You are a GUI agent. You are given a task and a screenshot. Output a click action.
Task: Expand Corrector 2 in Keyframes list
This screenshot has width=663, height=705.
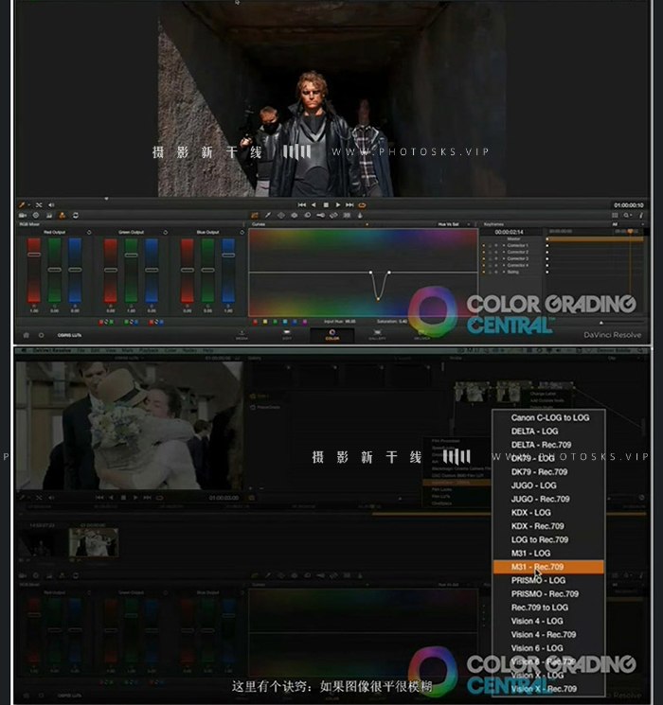(504, 253)
